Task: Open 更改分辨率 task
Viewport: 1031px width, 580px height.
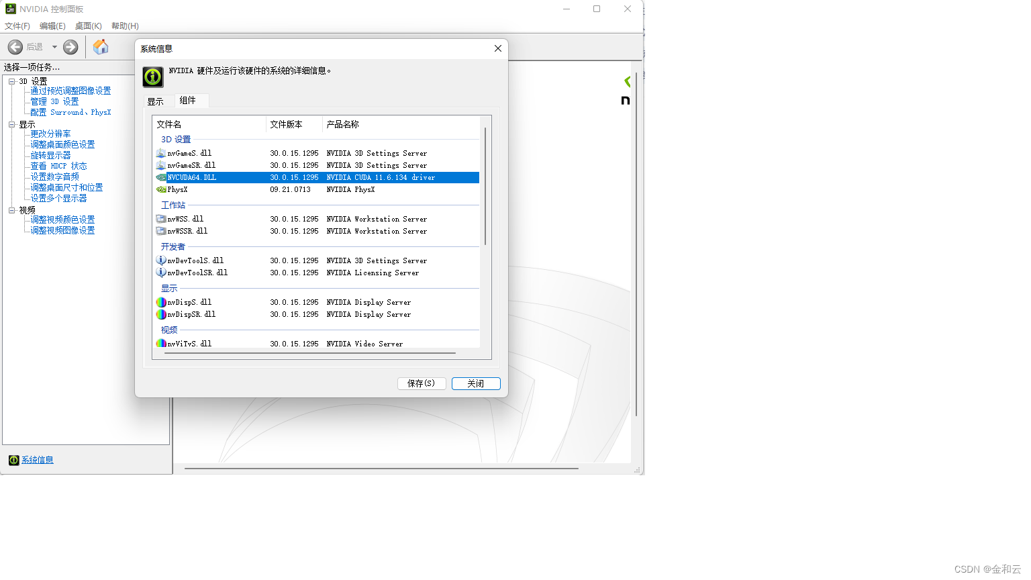Action: tap(50, 134)
